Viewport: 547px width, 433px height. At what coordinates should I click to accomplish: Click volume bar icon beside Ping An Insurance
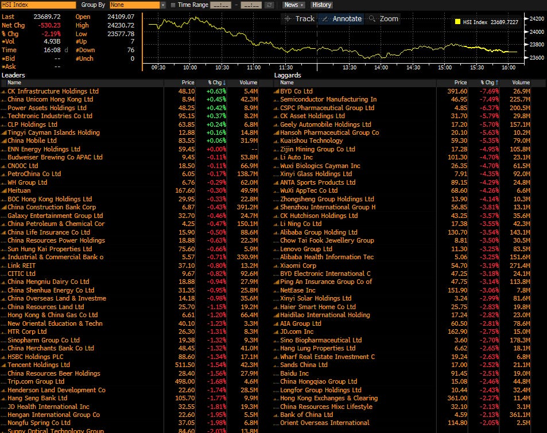tap(276, 282)
